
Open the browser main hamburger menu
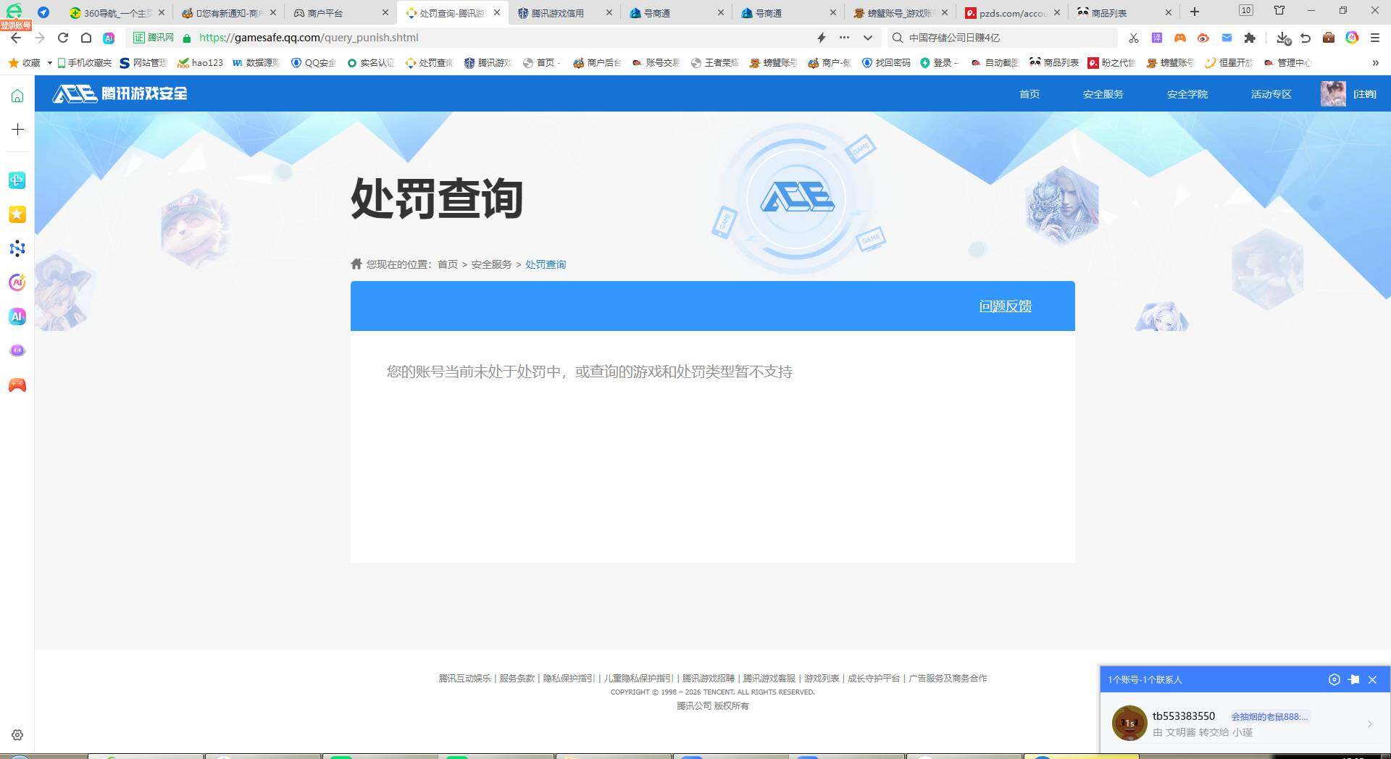coord(1375,38)
